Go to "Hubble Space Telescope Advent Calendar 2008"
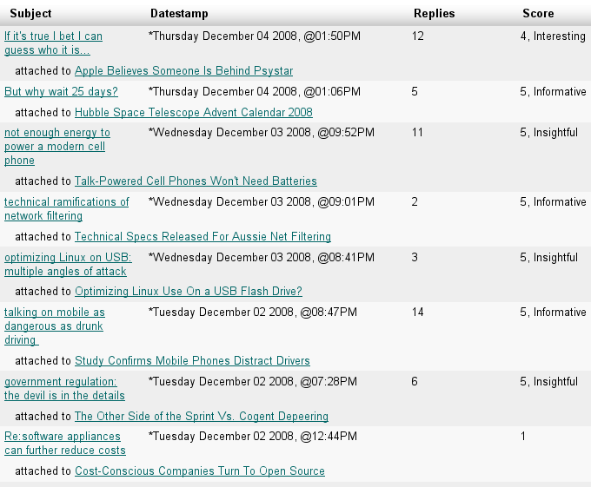591x487 pixels. point(193,113)
